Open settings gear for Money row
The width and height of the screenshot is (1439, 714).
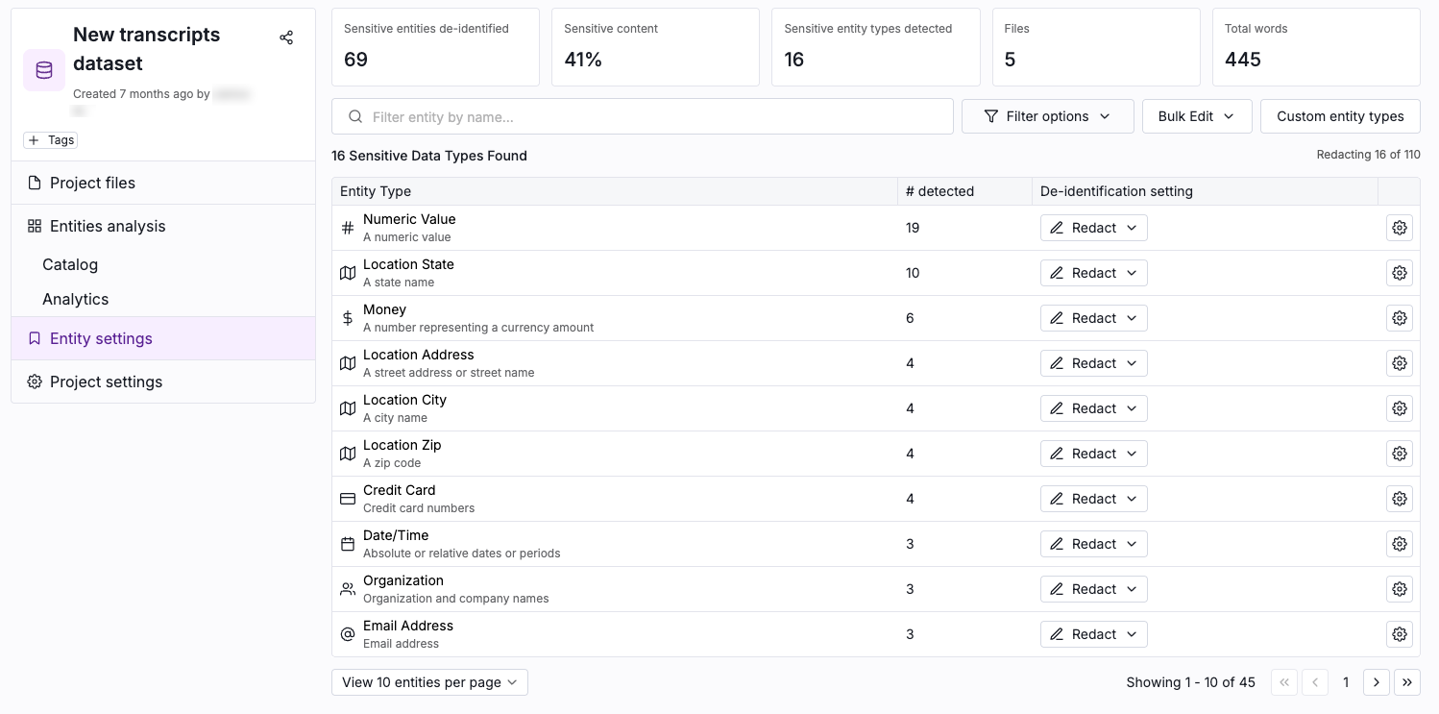(x=1399, y=318)
